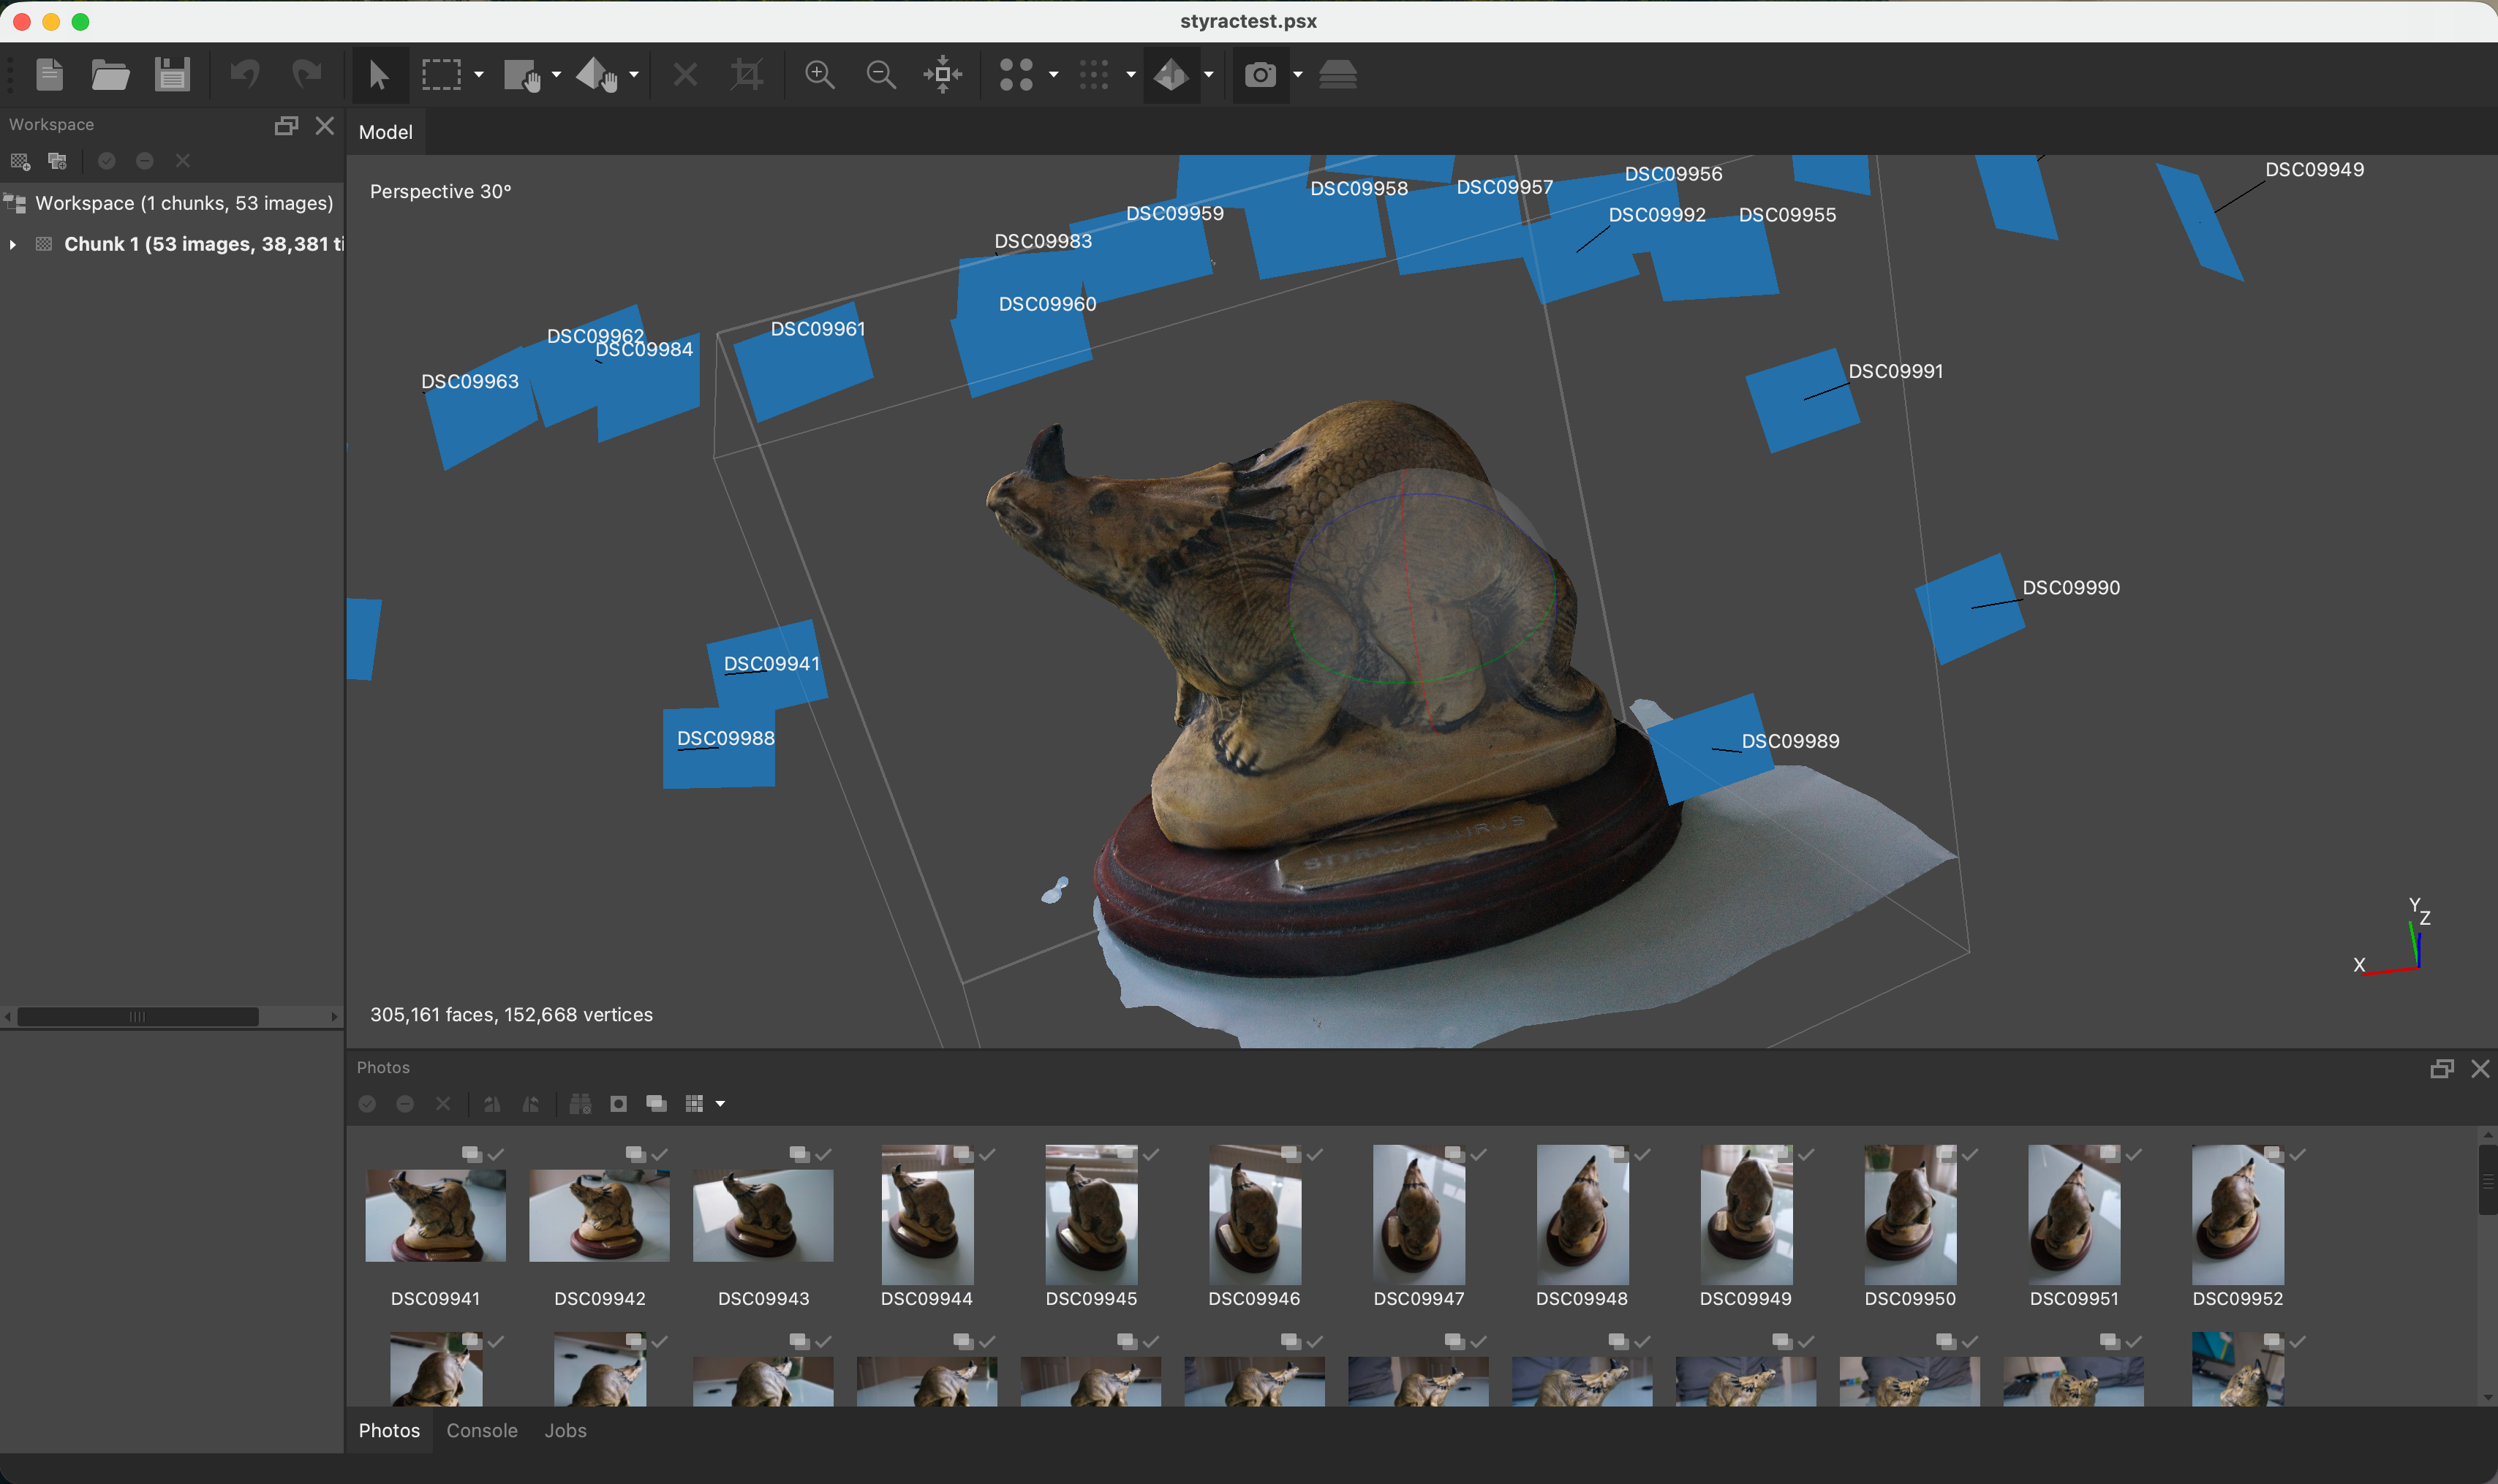Screen dimensions: 2498x1484
Task: Toggle Show Cameras icon
Action: point(1260,74)
